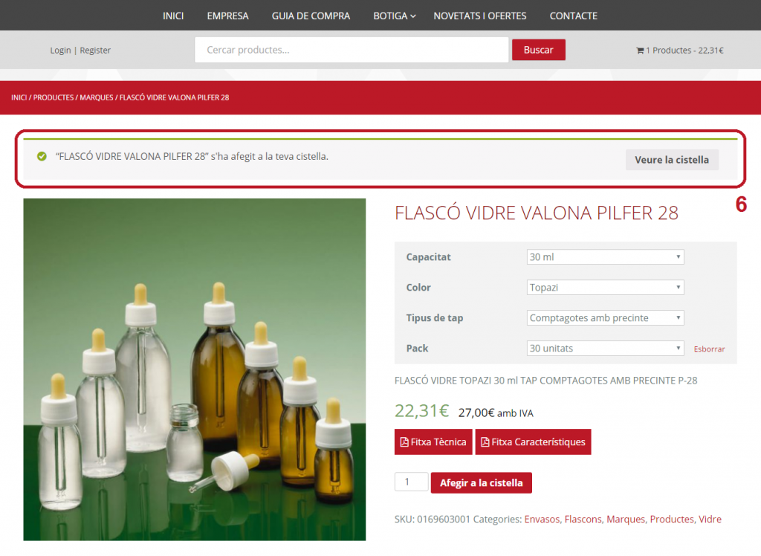Open the Capacitat dropdown
This screenshot has width=761, height=556.
click(x=605, y=257)
